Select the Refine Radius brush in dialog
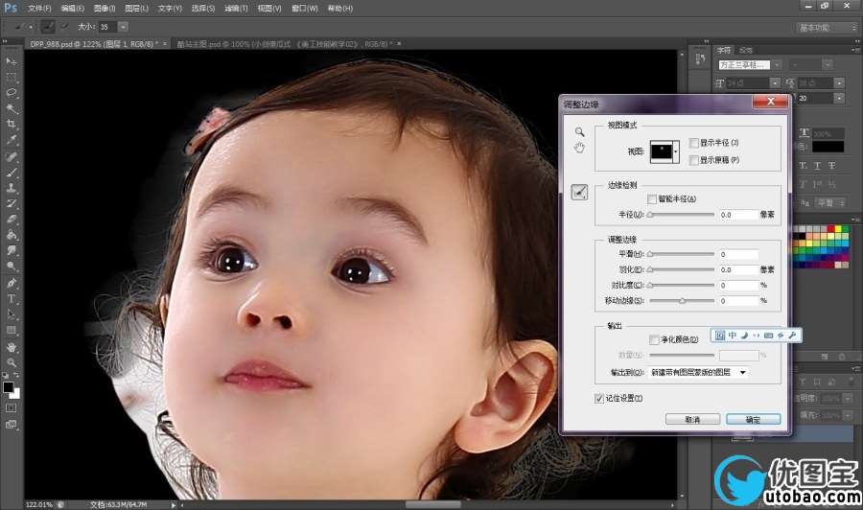This screenshot has width=863, height=510. [579, 192]
